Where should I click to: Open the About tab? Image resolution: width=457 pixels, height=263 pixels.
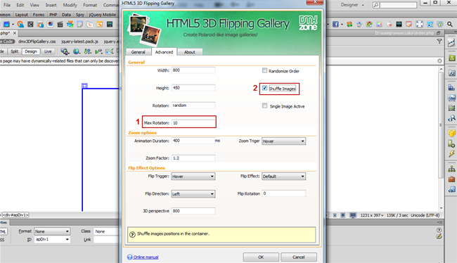(x=189, y=52)
